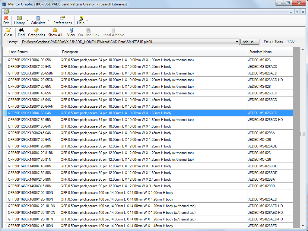Select row QFP50P1200X1200X100-65N
This screenshot has width=308, height=231.
[x=150, y=60]
